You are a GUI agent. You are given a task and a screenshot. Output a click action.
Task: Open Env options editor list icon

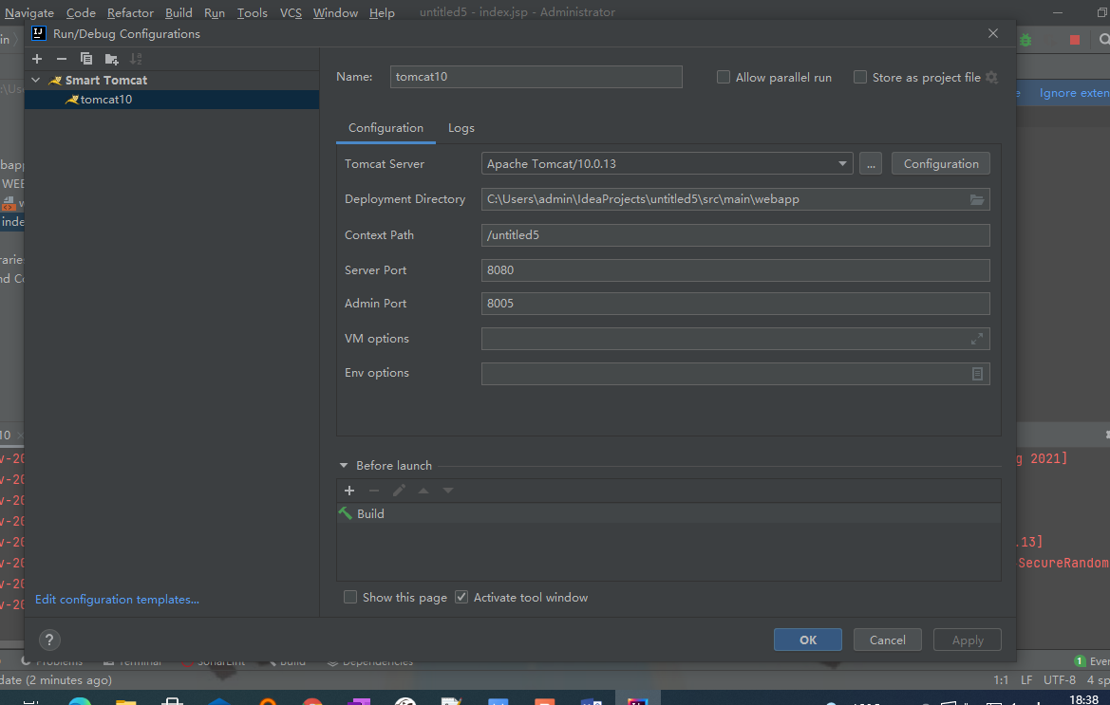pyautogui.click(x=977, y=373)
